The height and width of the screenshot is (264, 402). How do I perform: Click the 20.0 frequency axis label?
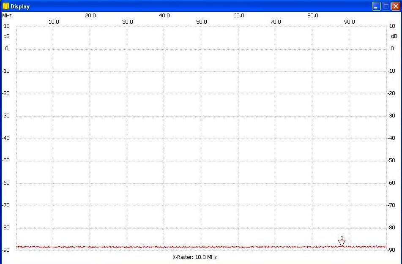pos(90,16)
